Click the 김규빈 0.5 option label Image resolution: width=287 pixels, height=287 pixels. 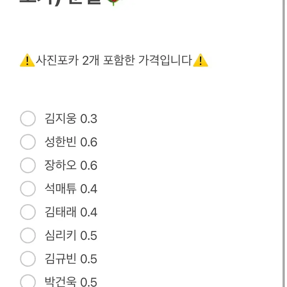pos(71,259)
